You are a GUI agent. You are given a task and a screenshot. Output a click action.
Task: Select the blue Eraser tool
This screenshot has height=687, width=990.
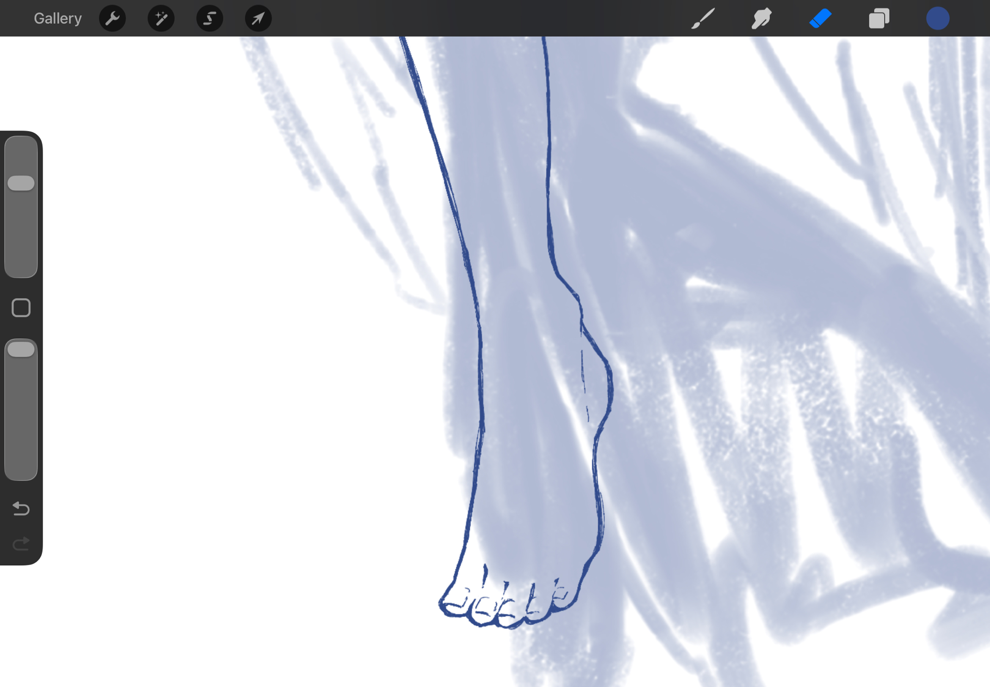coord(820,19)
